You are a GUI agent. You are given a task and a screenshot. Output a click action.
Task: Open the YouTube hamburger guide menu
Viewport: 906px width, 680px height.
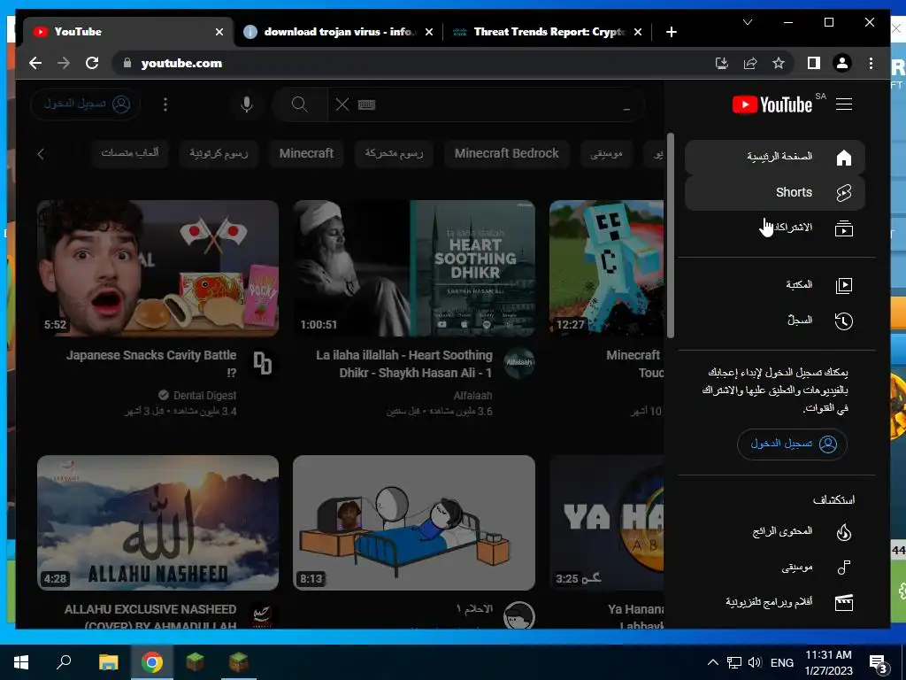coord(843,104)
